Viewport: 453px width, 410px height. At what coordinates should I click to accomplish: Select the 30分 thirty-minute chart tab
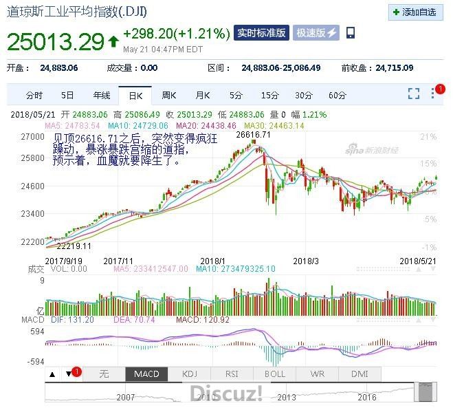(304, 95)
